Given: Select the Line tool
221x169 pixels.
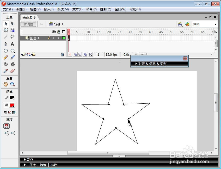Looking at the screenshot, I should tap(6, 37).
